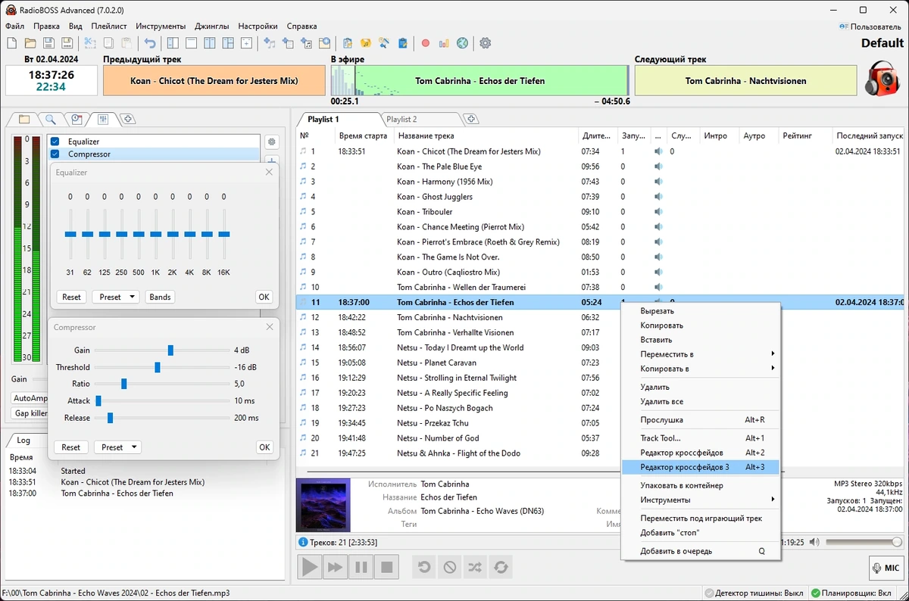Image resolution: width=909 pixels, height=601 pixels.
Task: Click the Gap killer toggle button
Action: coord(30,413)
